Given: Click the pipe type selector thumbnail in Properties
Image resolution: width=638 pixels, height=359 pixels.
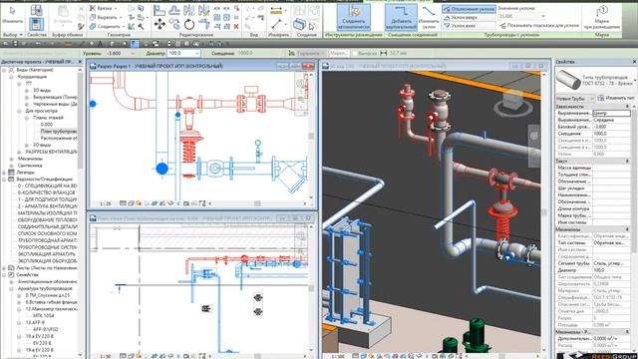Looking at the screenshot, I should coord(568,80).
